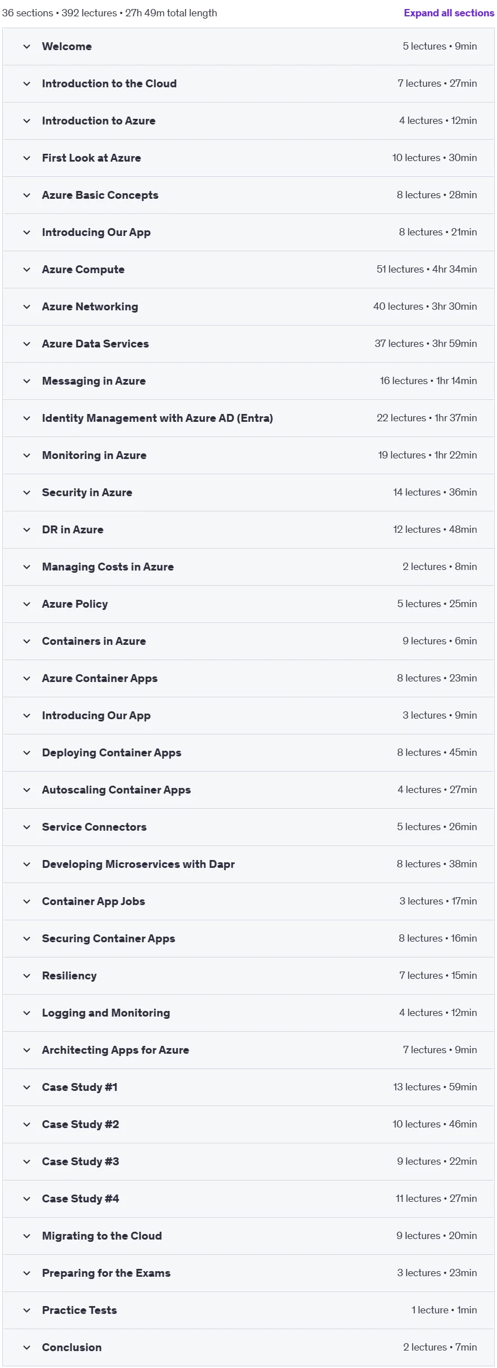This screenshot has height=1368, width=497.
Task: Open Case Study #1 section
Action: pyautogui.click(x=248, y=1087)
